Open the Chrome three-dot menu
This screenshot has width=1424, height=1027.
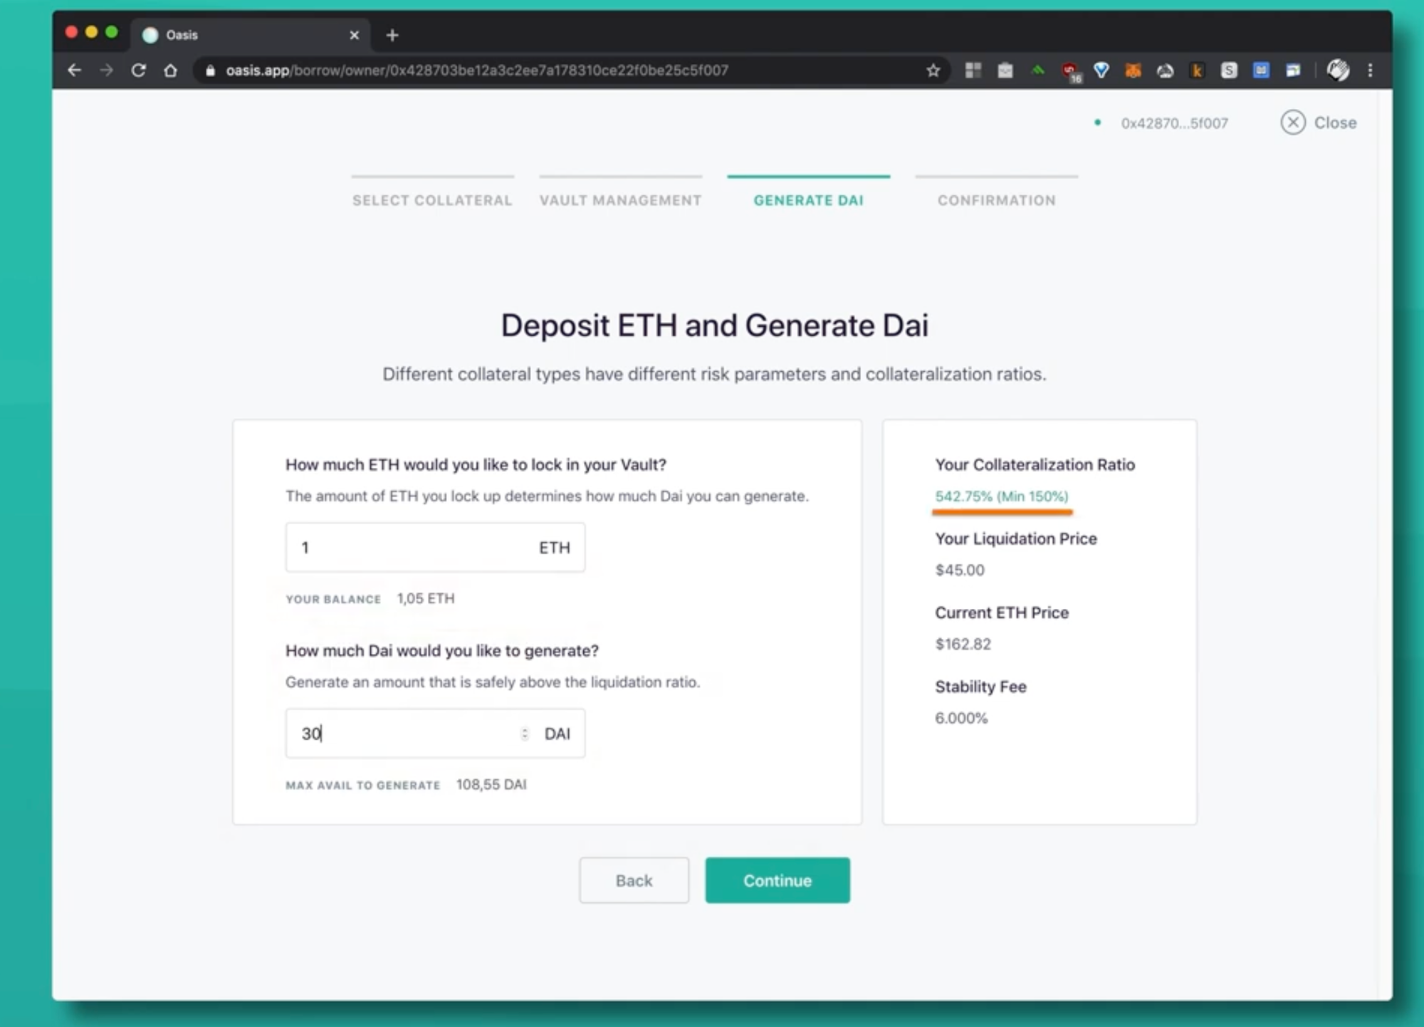pos(1370,71)
